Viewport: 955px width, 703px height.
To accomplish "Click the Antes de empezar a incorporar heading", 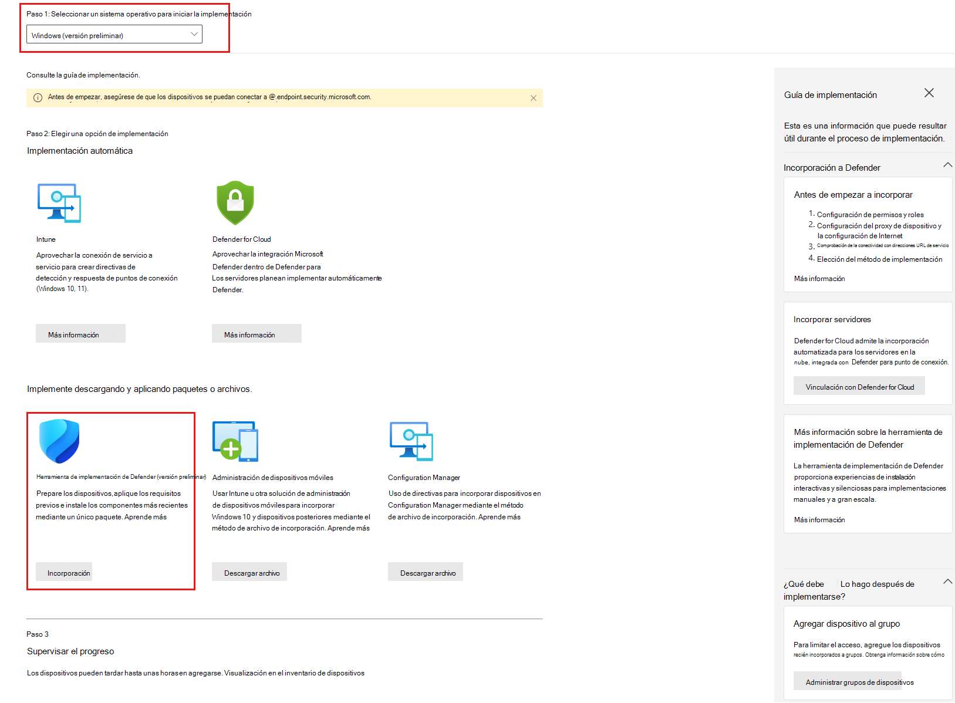I will (x=853, y=195).
